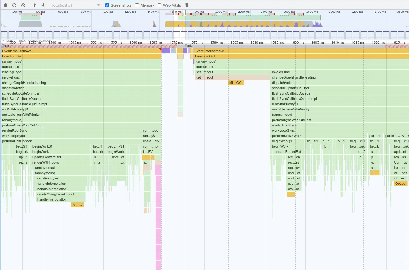Clear the recording with the clear icon
Image resolution: width=409 pixels, height=270 pixels.
23,5
